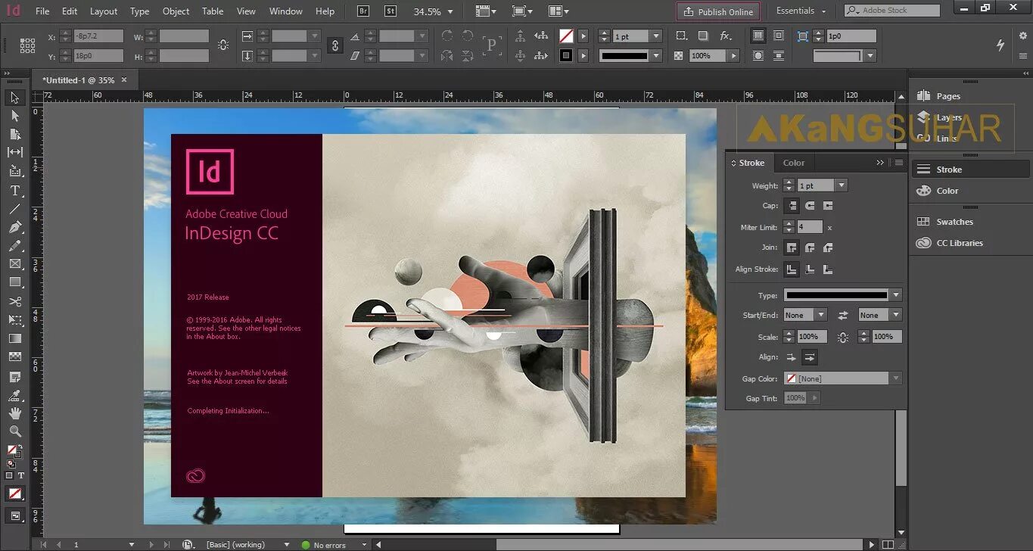Choose Bevel Join in Stroke panel

(x=828, y=247)
